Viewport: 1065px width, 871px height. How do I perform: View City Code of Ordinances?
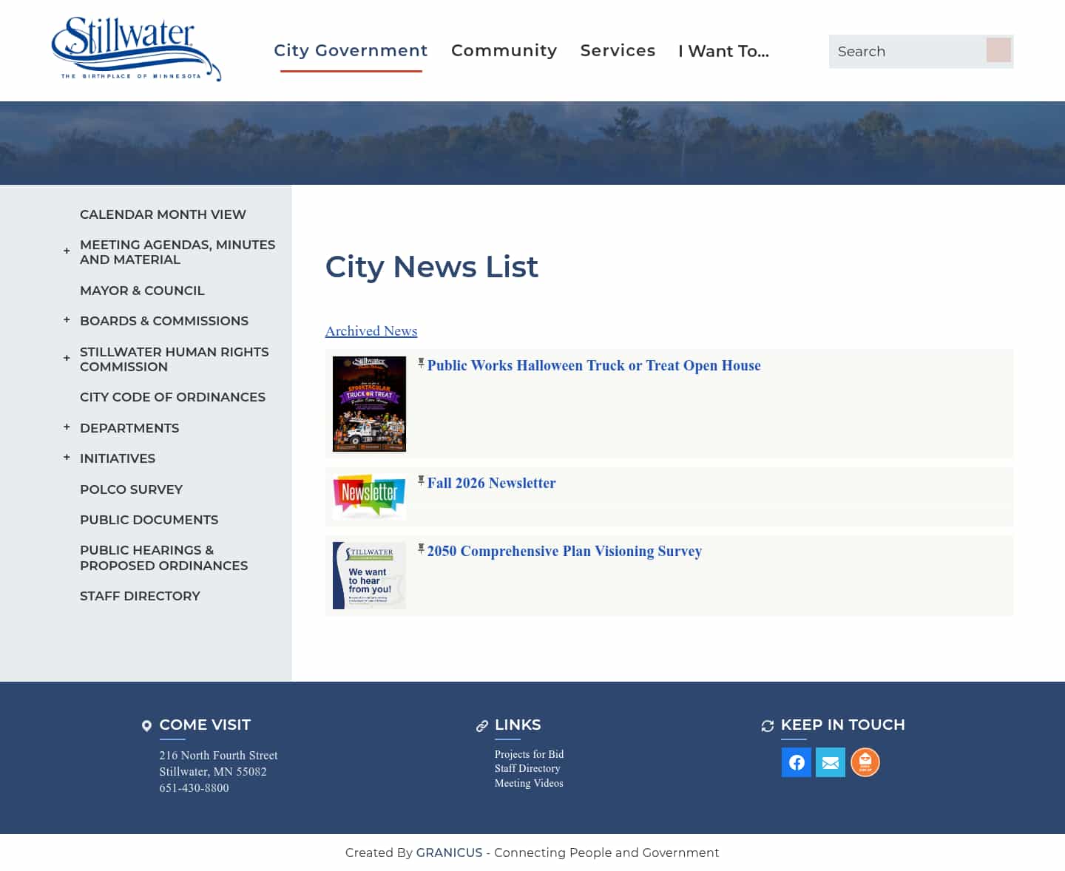click(172, 397)
